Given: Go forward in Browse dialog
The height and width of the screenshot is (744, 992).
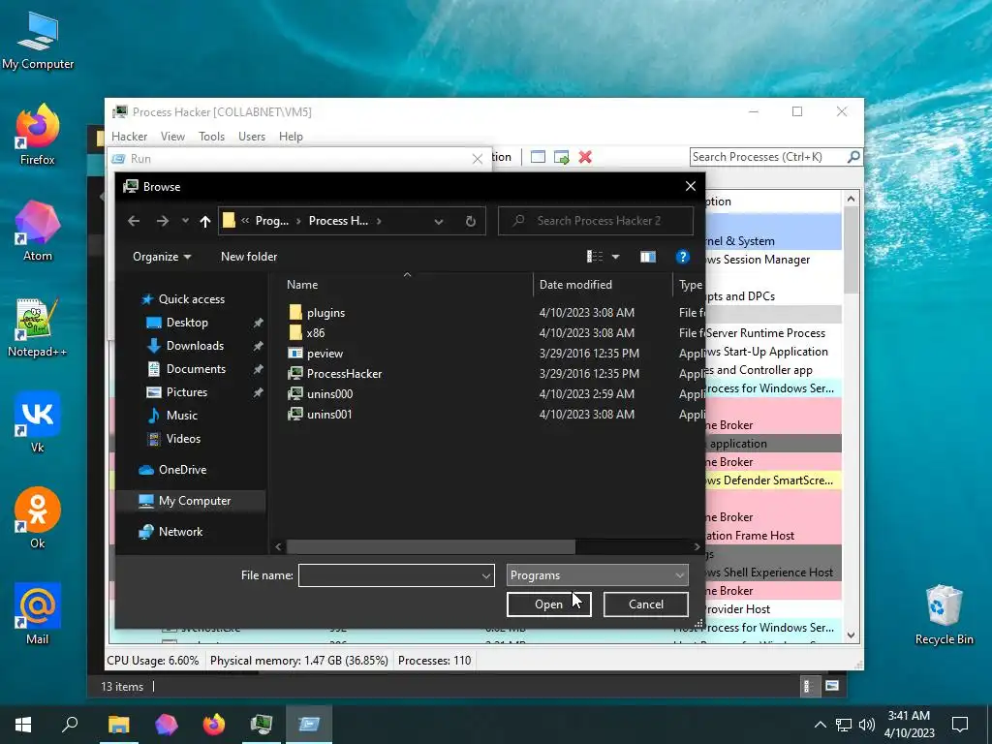Looking at the screenshot, I should tap(163, 221).
